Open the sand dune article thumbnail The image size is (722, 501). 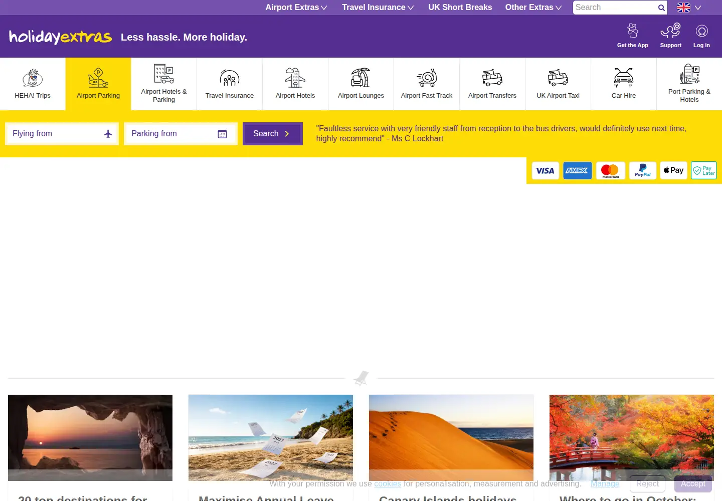tap(451, 438)
